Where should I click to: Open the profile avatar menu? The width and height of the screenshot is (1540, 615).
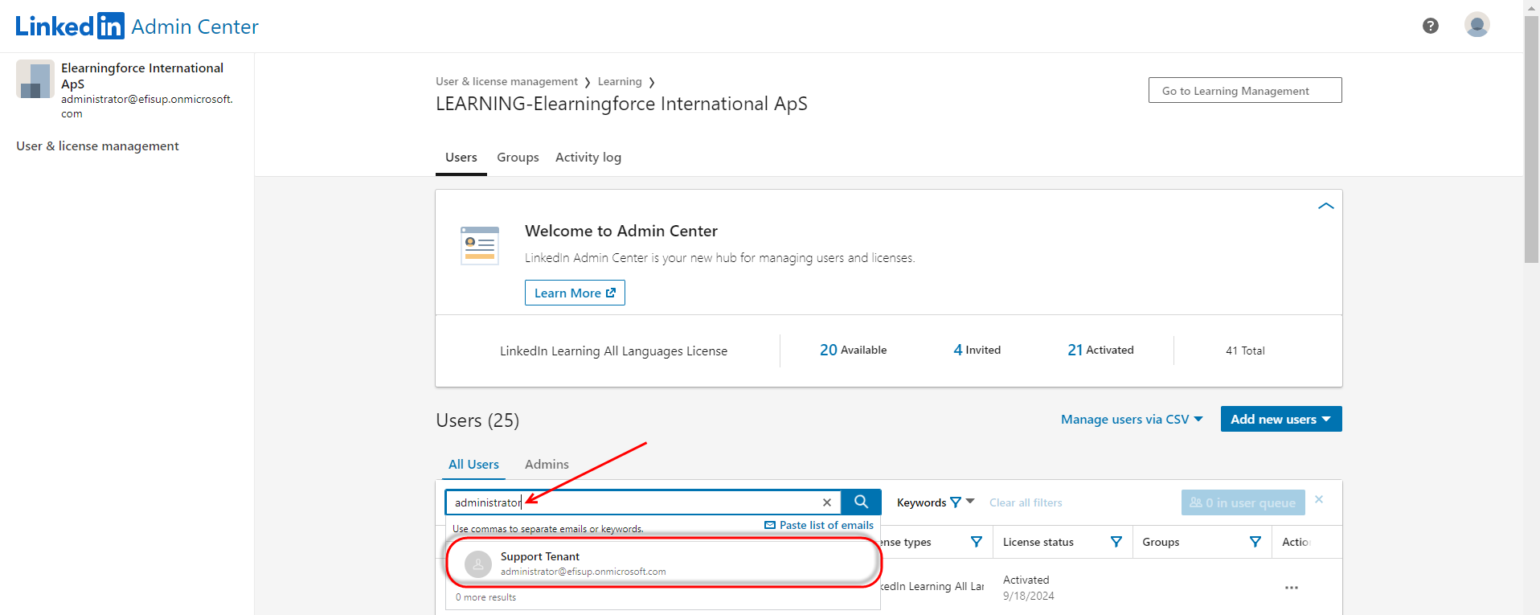[1477, 25]
